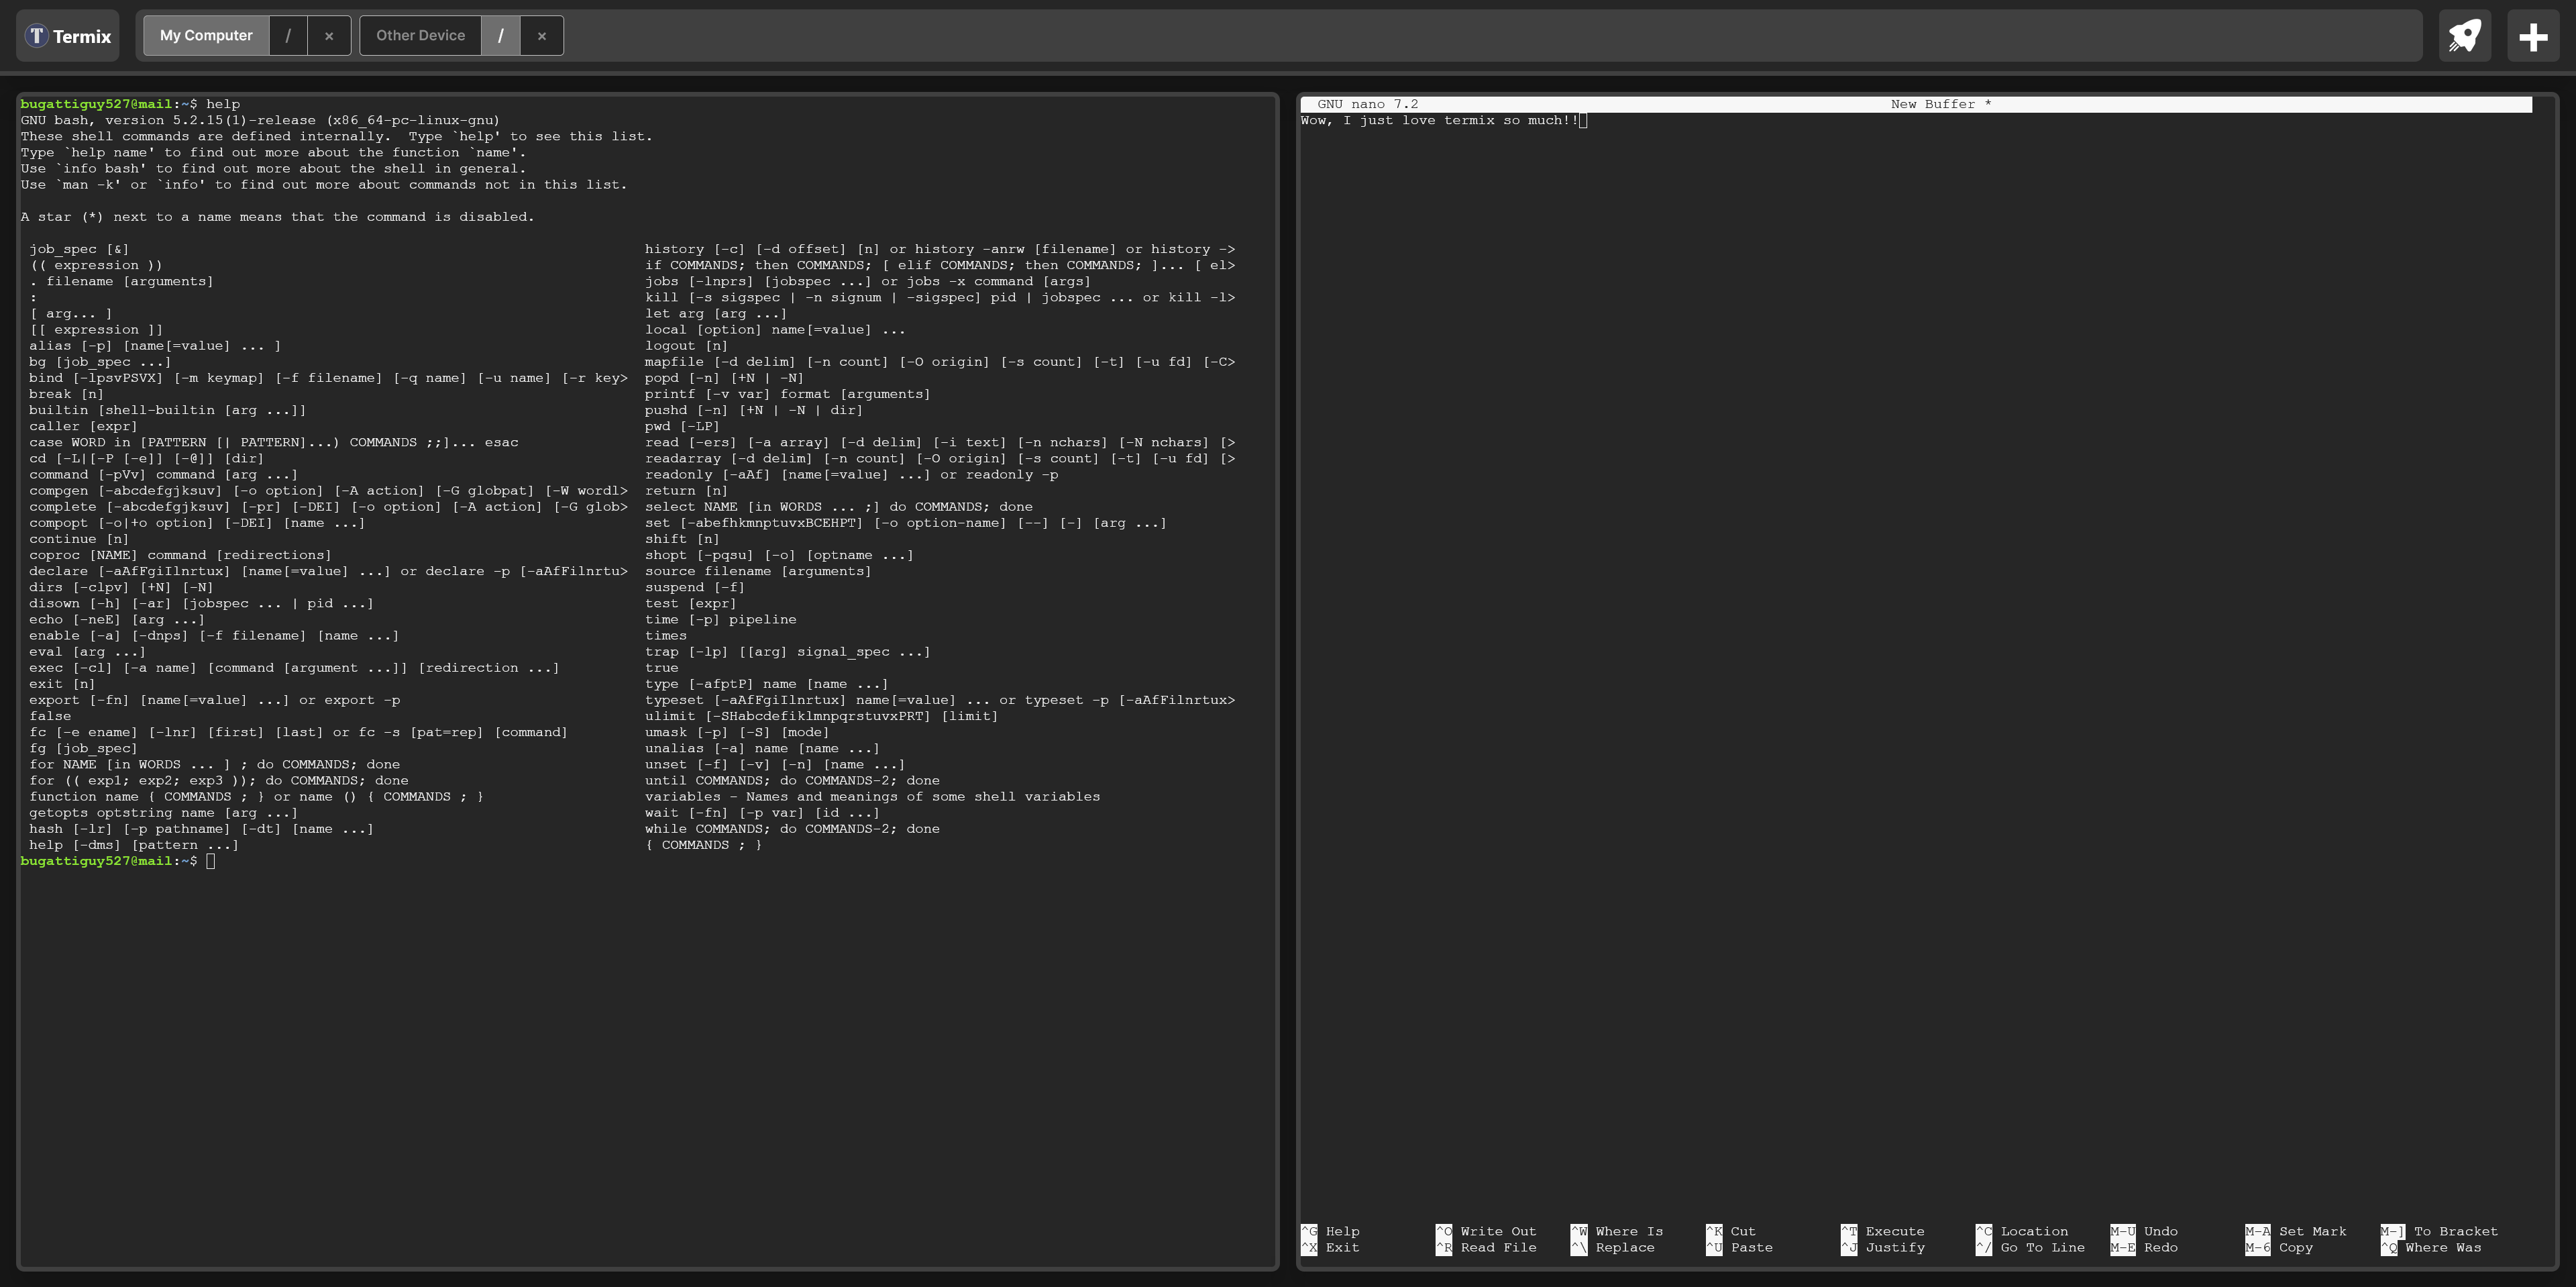Click 'M-E Redo' in nano footer
Screen dimensions: 2576x1287
pos(2144,1247)
